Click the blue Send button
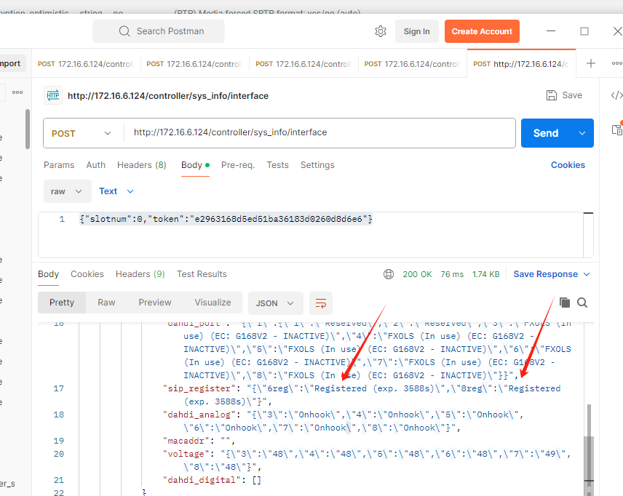Viewport: 623px width, 496px height. pyautogui.click(x=546, y=133)
